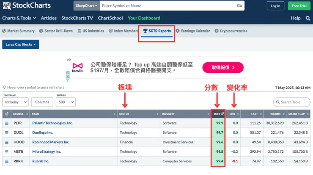Viewport: 313px width, 175px height.
Task: Click the Bowtie ad logo
Action: (x=78, y=68)
